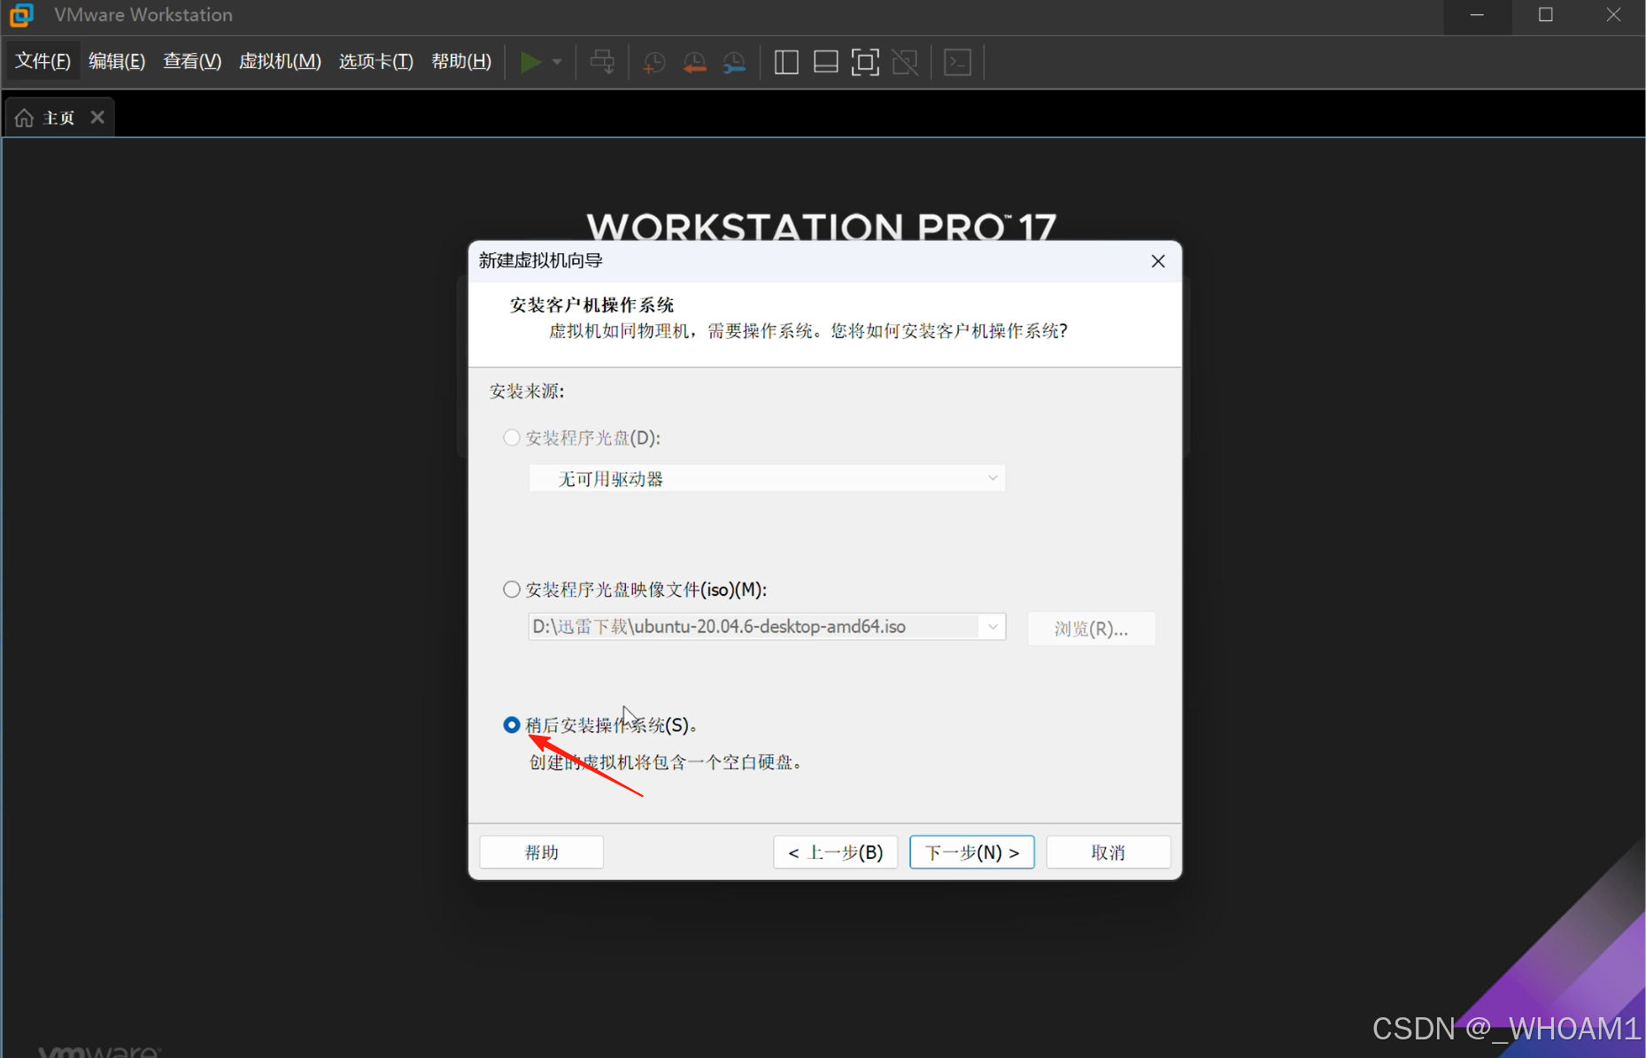The width and height of the screenshot is (1646, 1058).
Task: Open the 编辑(E) menu
Action: pos(117,61)
